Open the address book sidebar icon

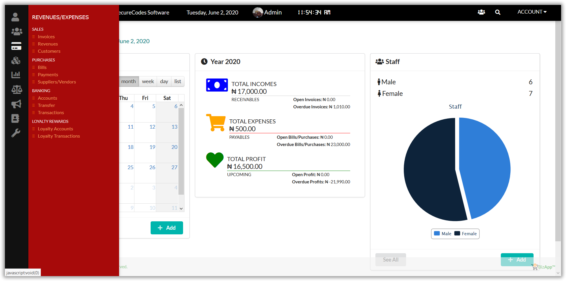(x=15, y=118)
